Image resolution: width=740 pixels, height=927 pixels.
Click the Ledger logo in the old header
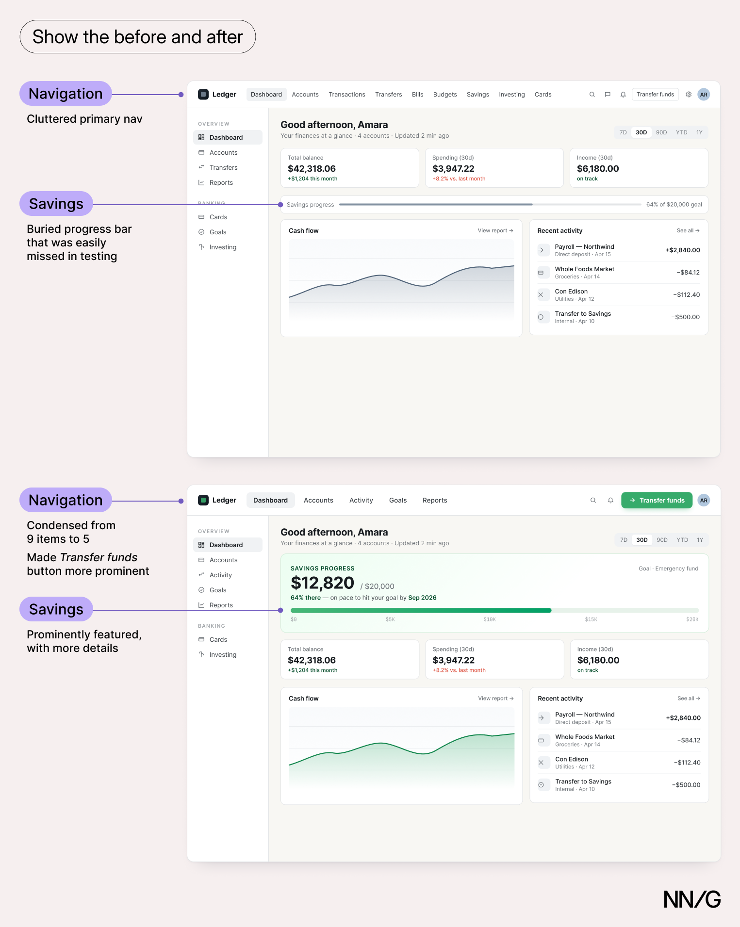click(217, 95)
